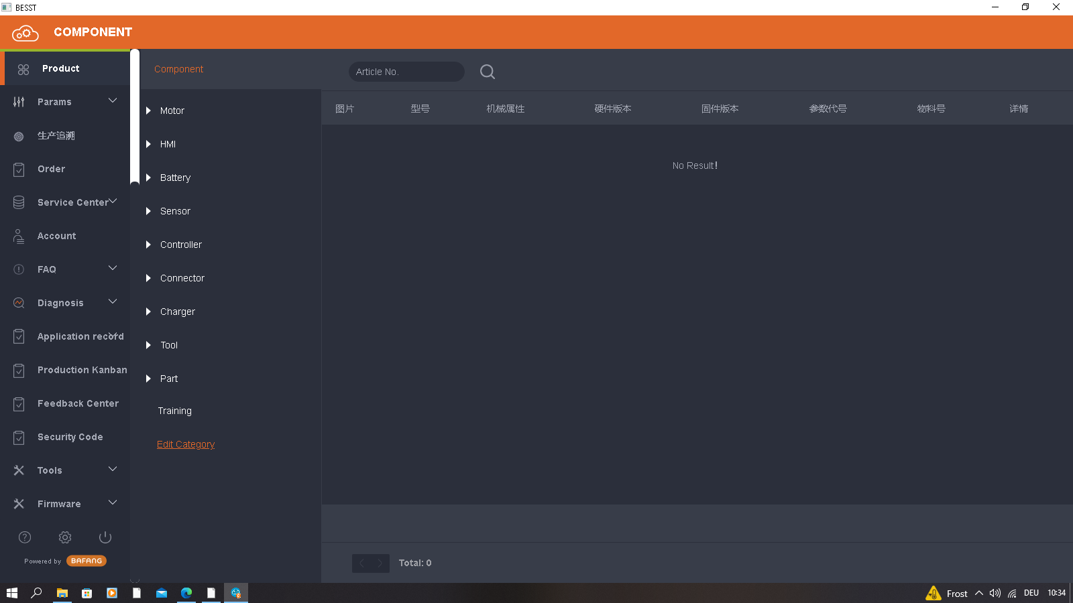Click the Firmware crossed tools icon
This screenshot has height=603, width=1073.
pyautogui.click(x=19, y=504)
